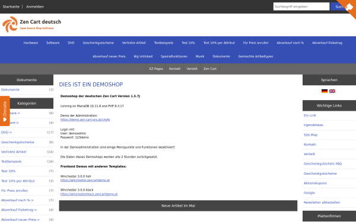
Task: Open Aktionskupons link
Action: [x=315, y=183]
